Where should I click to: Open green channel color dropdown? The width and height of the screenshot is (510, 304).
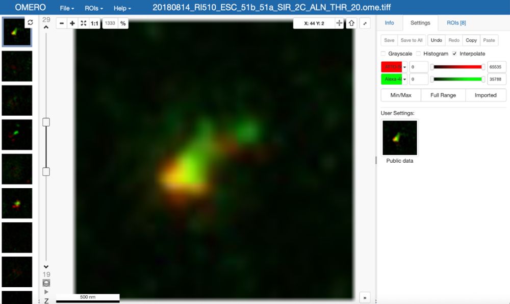(404, 79)
